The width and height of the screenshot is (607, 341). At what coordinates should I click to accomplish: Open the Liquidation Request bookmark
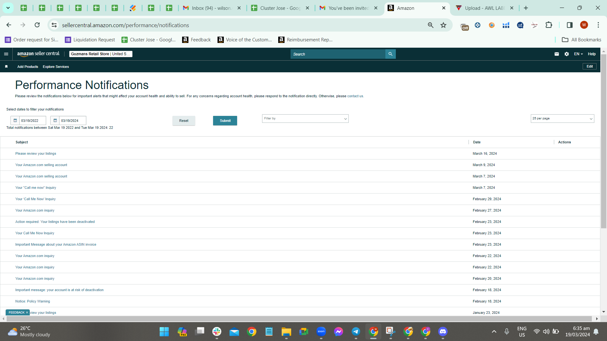90,40
